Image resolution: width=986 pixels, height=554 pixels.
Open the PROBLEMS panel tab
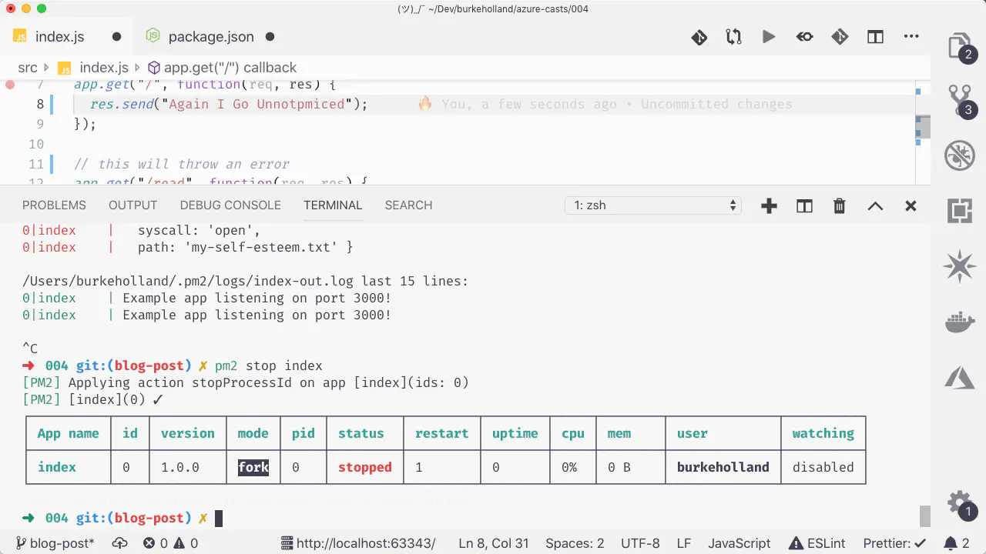click(x=54, y=205)
